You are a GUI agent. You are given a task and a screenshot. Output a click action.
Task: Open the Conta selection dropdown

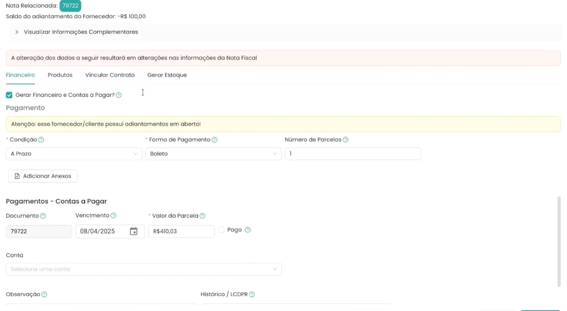(144, 269)
